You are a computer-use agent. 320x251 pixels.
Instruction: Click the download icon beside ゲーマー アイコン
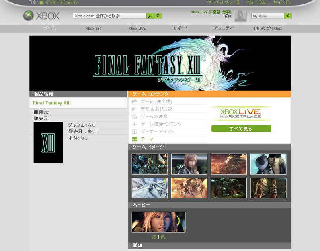coord(134,131)
